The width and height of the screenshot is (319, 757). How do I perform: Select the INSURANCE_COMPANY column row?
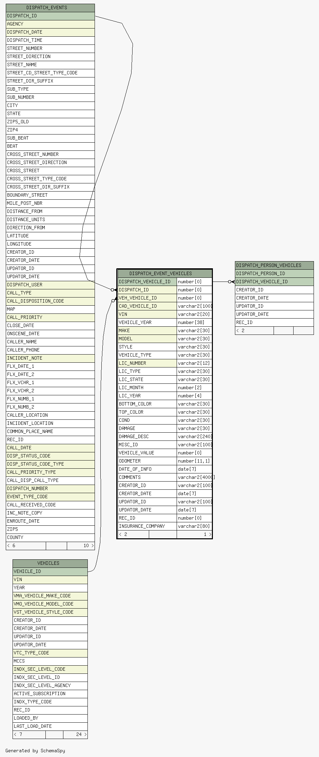pyautogui.click(x=147, y=526)
